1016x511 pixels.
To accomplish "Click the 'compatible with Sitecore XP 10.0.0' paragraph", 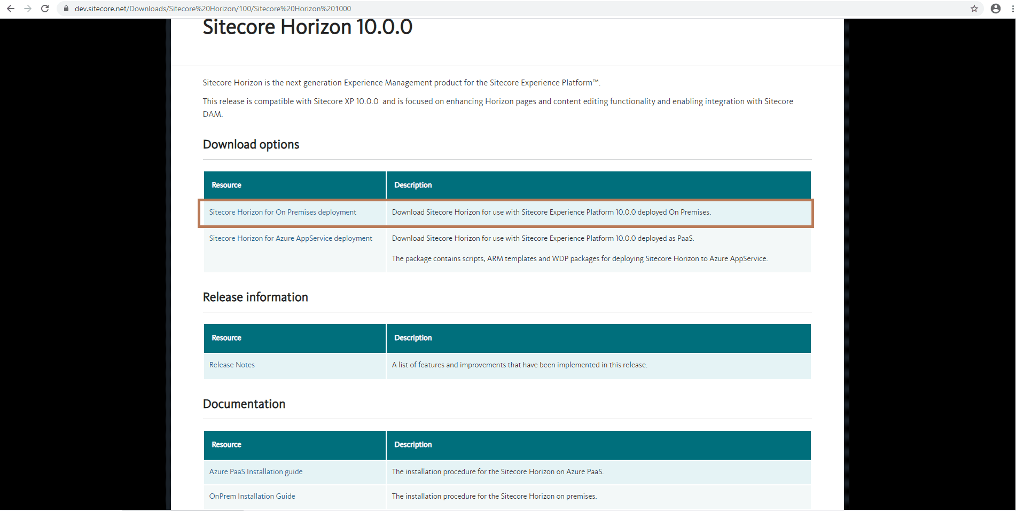I will tap(498, 107).
